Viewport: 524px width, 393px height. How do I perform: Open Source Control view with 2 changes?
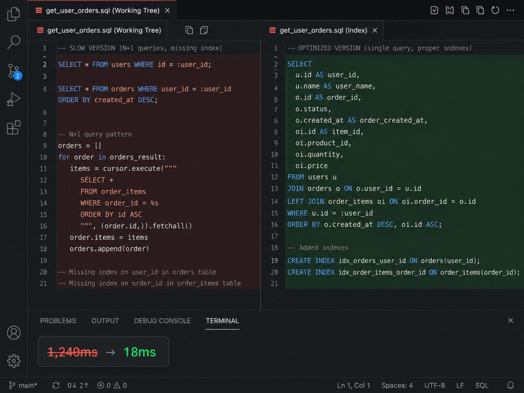[14, 71]
